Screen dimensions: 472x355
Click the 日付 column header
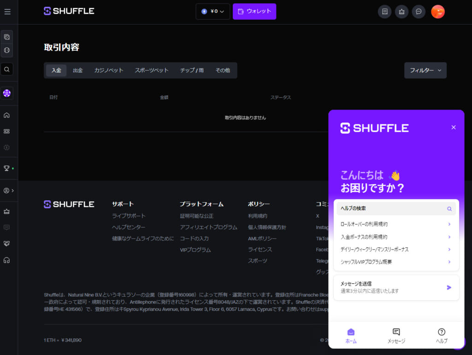(x=53, y=98)
